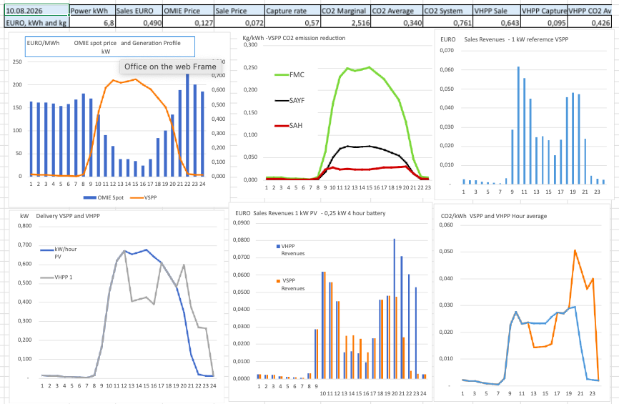
Task: Select the Sales EURO header cell
Action: pos(139,11)
